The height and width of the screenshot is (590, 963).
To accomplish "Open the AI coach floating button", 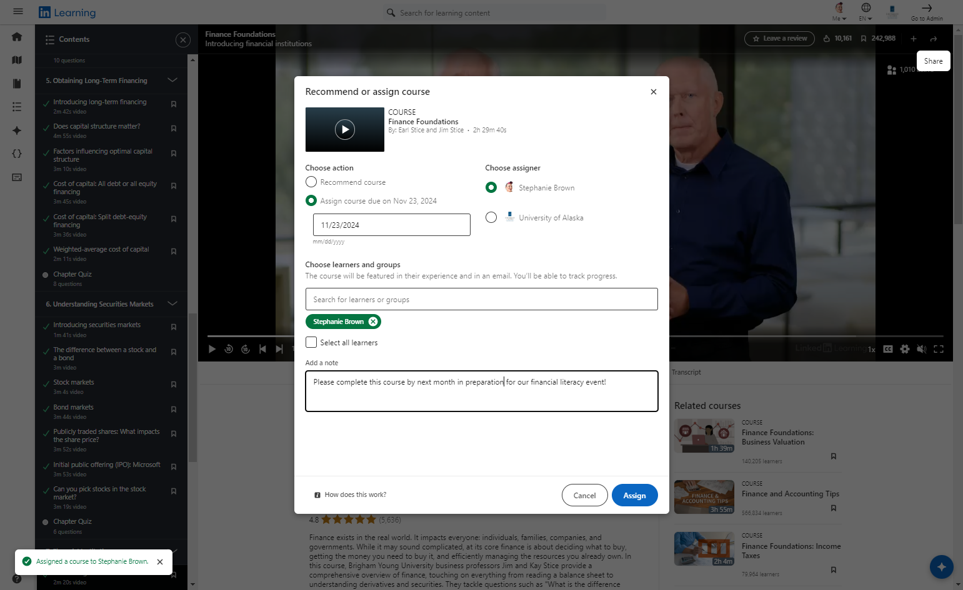I will [941, 567].
